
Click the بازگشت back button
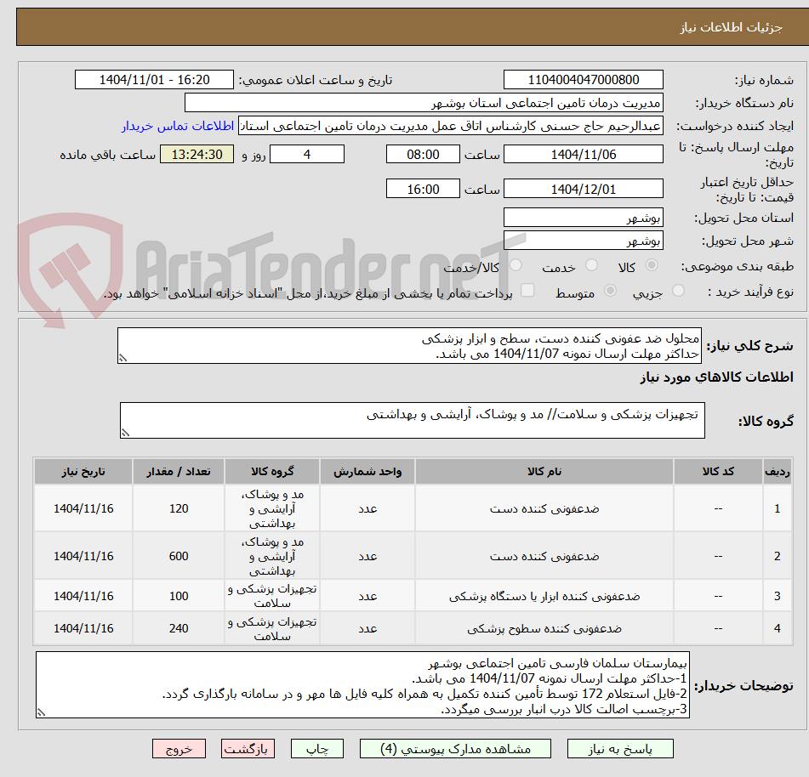(248, 749)
